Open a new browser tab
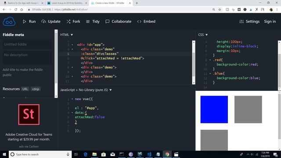This screenshot has width=281, height=158. pos(137,3)
